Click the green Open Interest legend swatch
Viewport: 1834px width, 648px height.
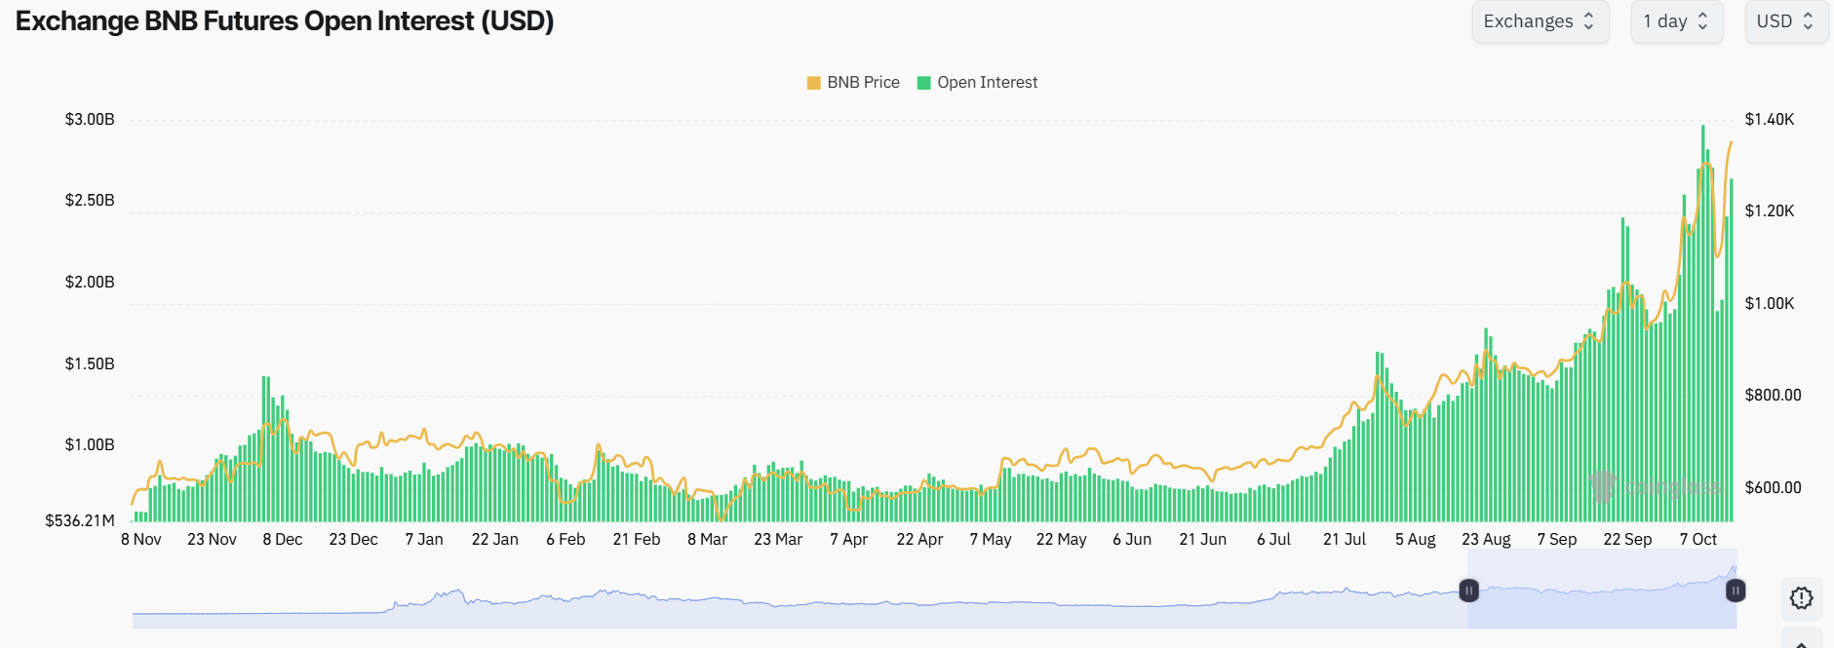pyautogui.click(x=923, y=83)
